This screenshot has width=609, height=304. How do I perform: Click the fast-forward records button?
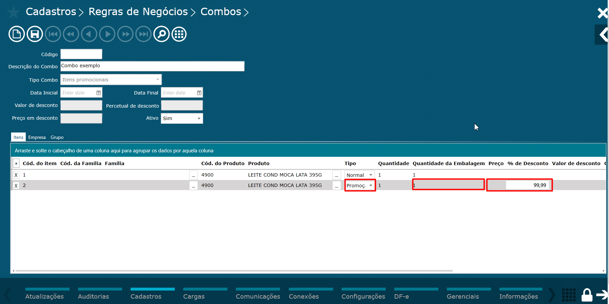[125, 34]
